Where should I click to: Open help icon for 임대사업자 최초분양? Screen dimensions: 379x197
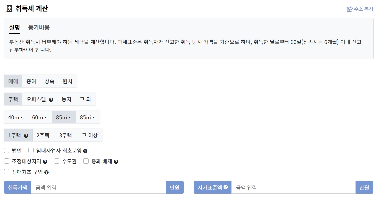[85, 151]
